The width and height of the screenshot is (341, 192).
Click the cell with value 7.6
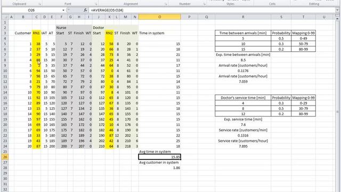tap(243, 125)
